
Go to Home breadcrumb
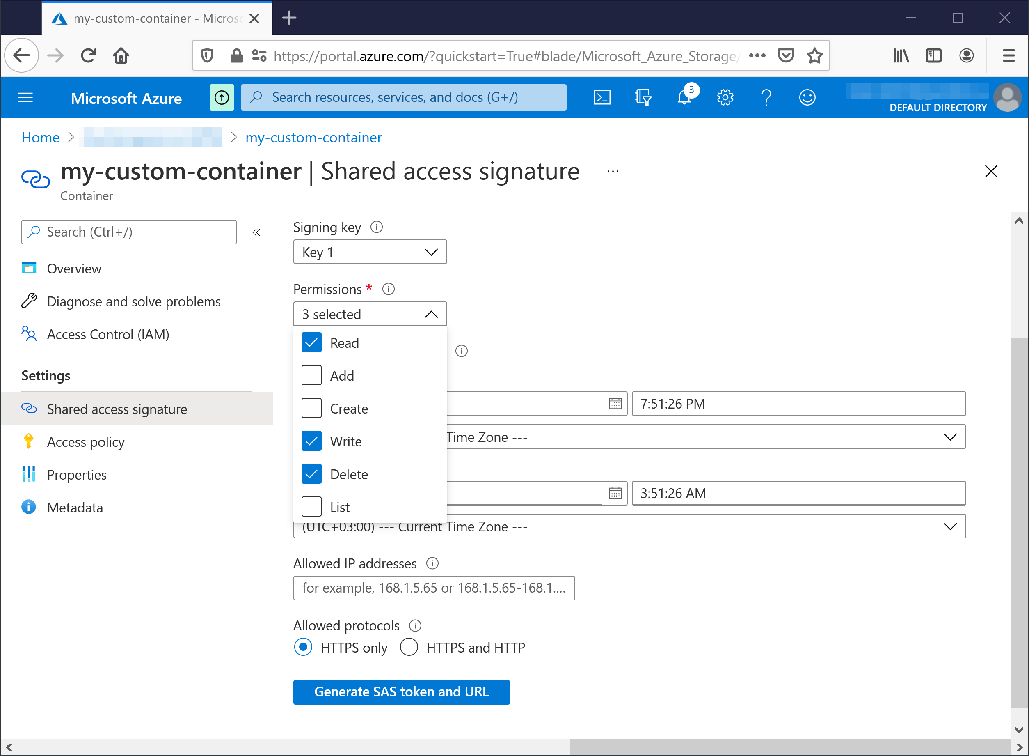(x=41, y=137)
